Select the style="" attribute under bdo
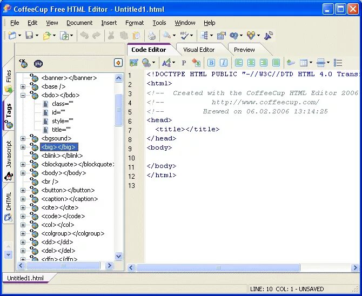This screenshot has height=296, width=362. pos(63,121)
